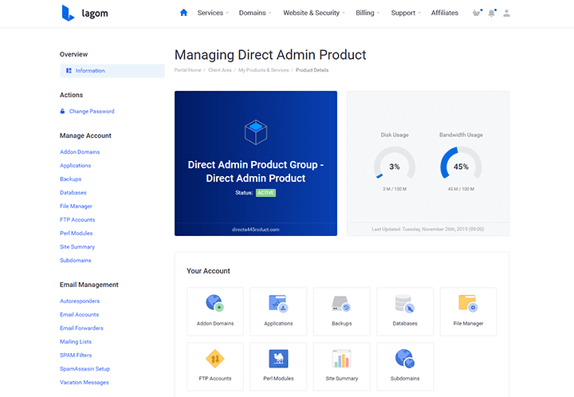The image size is (574, 397).
Task: Expand the Services dropdown menu
Action: 213,13
